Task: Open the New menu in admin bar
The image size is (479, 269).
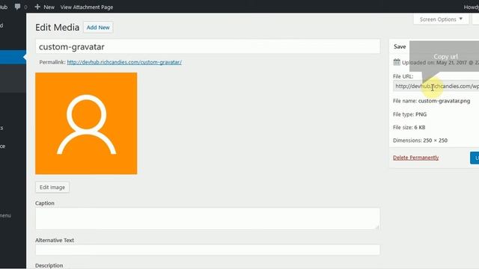Action: (x=45, y=7)
